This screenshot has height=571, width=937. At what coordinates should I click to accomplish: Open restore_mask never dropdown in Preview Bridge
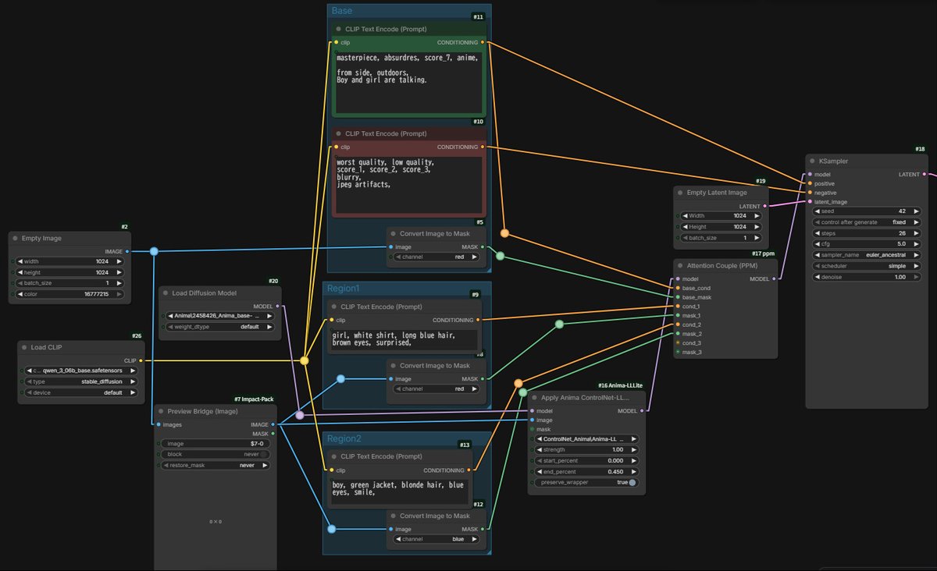click(217, 465)
